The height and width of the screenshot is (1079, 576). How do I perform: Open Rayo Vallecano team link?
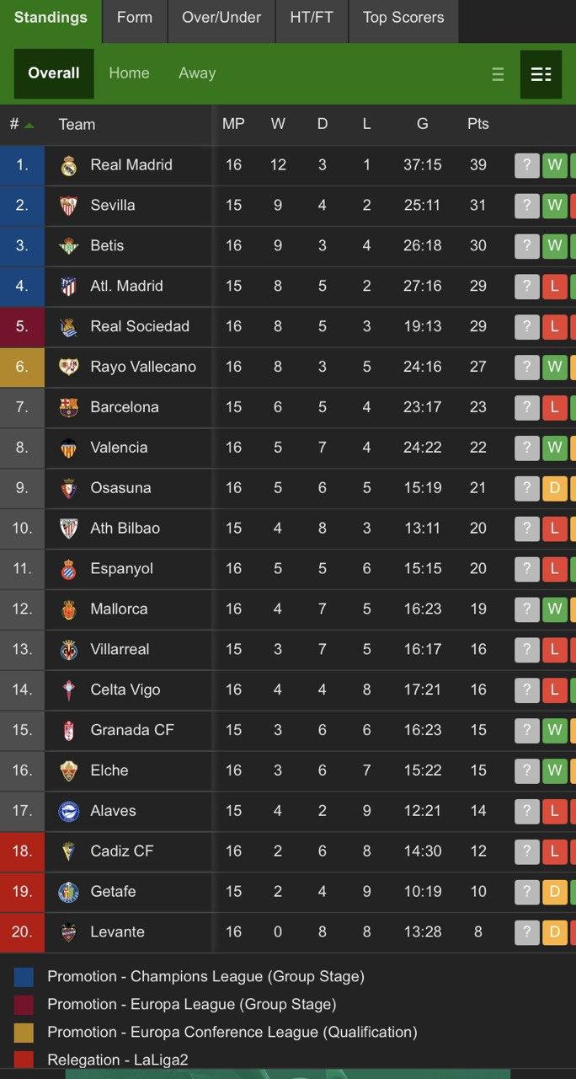point(143,367)
